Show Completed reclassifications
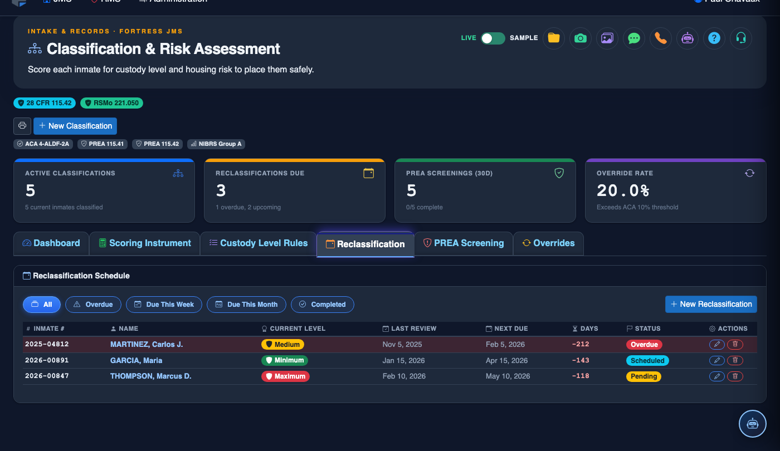The image size is (780, 451). coord(323,305)
